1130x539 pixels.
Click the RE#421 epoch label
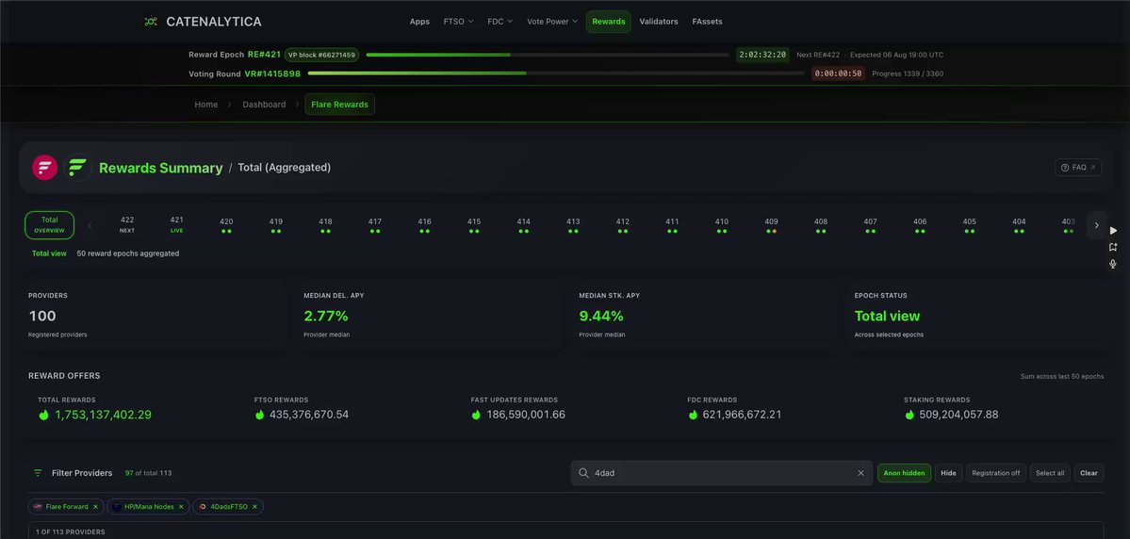264,55
